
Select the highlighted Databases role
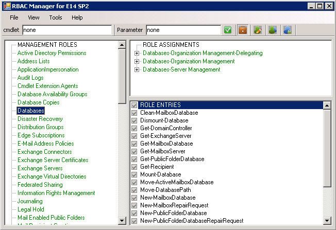pyautogui.click(x=30, y=111)
